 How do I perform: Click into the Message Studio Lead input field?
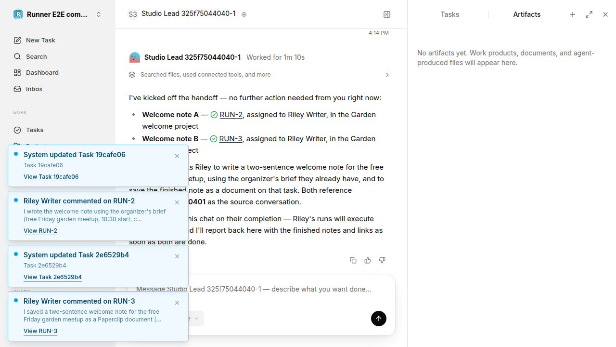(261, 289)
